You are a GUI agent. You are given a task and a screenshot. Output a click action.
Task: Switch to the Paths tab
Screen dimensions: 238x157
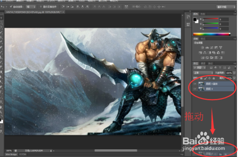coord(210,63)
